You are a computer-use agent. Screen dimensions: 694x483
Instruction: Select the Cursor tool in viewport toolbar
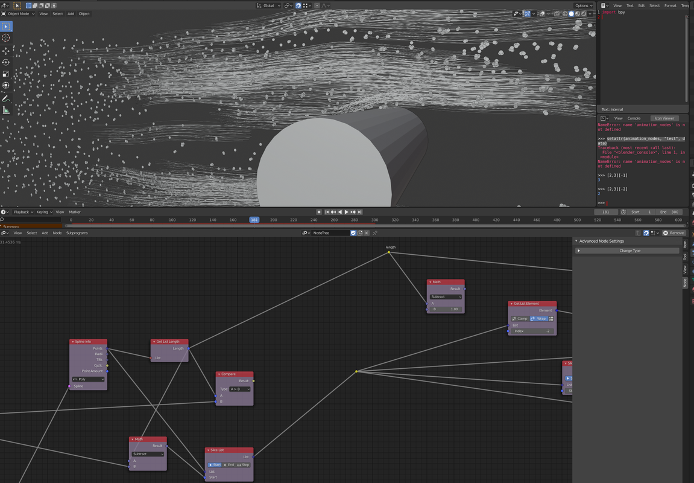tap(6, 38)
